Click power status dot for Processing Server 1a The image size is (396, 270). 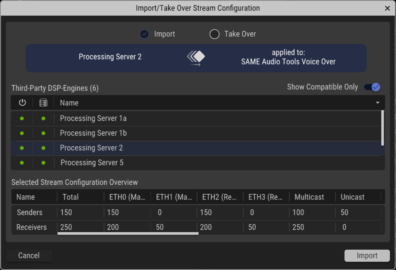click(22, 118)
